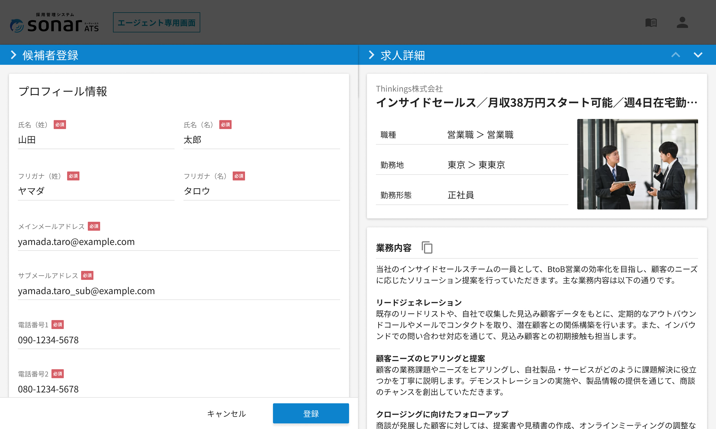Go to the next job with the down chevron
This screenshot has height=429, width=716.
click(698, 55)
